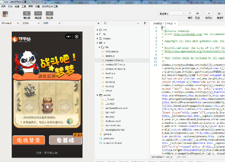Tap the right arrow in game preview
The height and width of the screenshot is (162, 225).
(65, 107)
